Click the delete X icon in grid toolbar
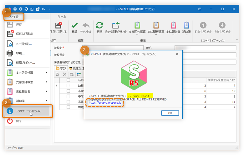The width and height of the screenshot is (244, 155). (64, 74)
